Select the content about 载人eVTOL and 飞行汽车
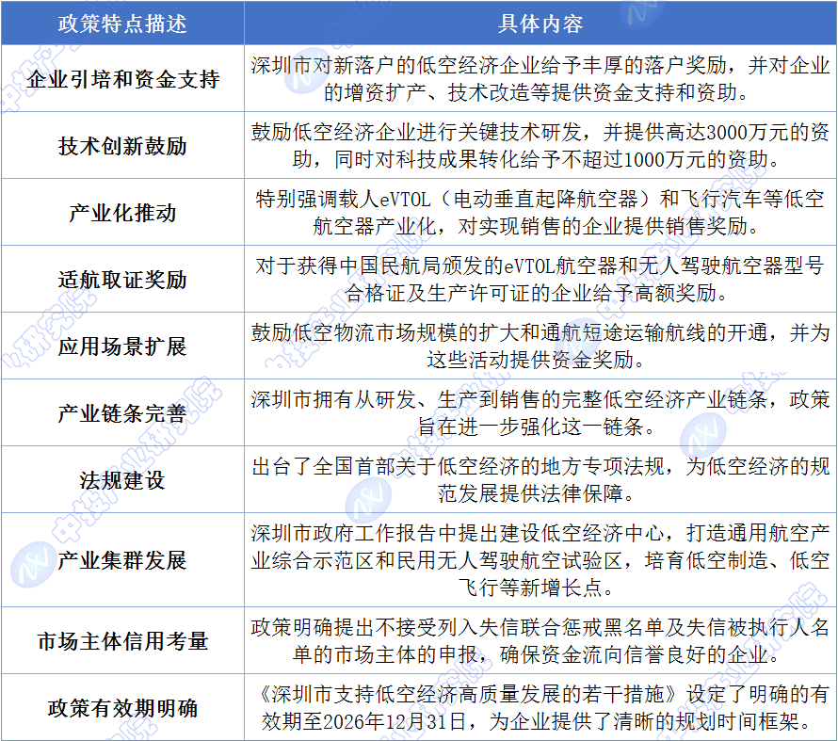 [540, 213]
